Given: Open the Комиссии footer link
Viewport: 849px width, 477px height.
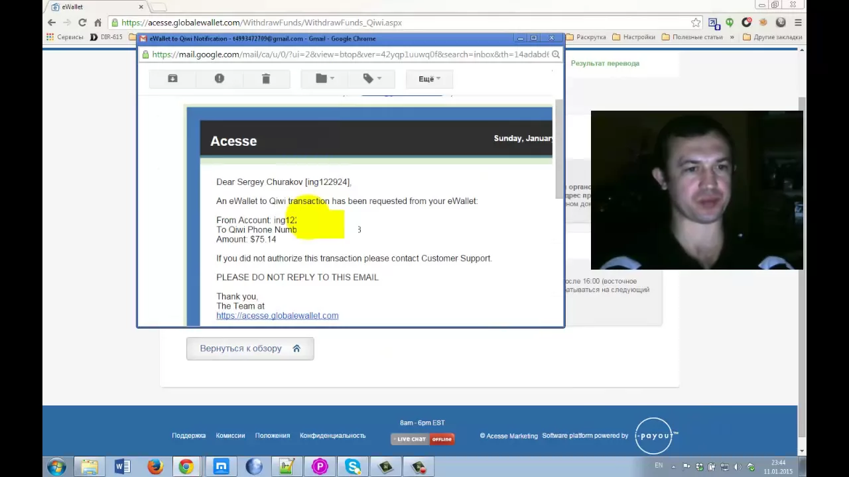Looking at the screenshot, I should point(230,436).
